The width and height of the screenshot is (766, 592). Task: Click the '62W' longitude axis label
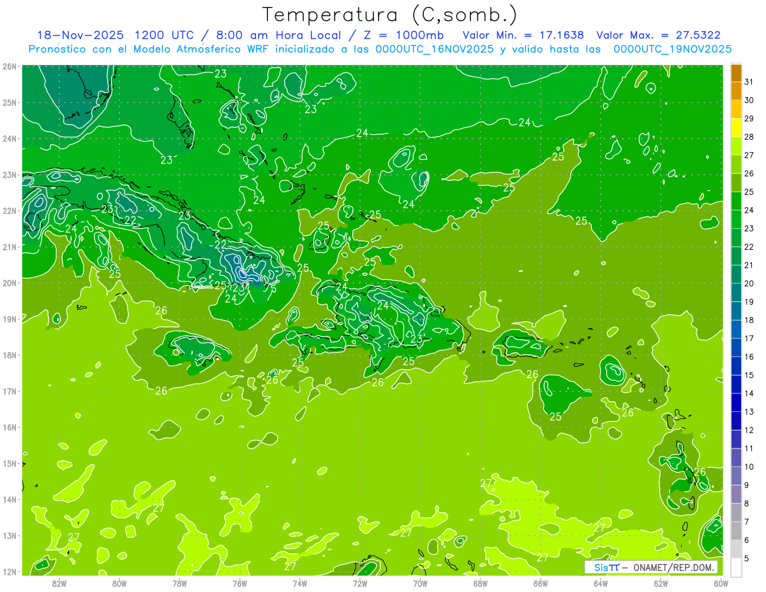tap(661, 583)
